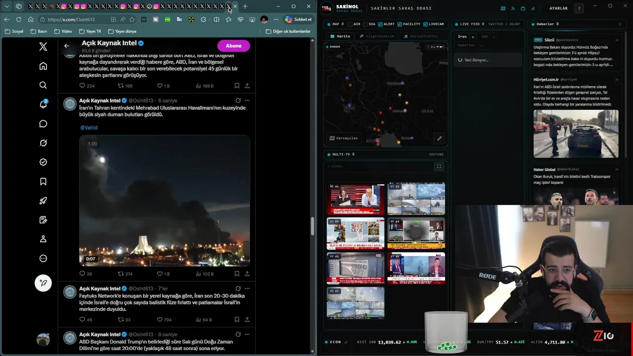The height and width of the screenshot is (356, 633).
Task: Open the @Vahid mention link
Action: point(89,128)
